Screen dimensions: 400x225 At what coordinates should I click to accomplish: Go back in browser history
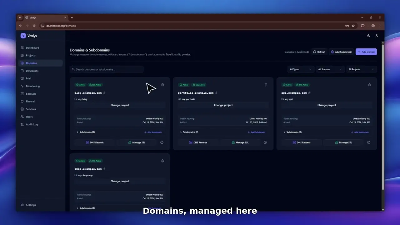(20, 26)
